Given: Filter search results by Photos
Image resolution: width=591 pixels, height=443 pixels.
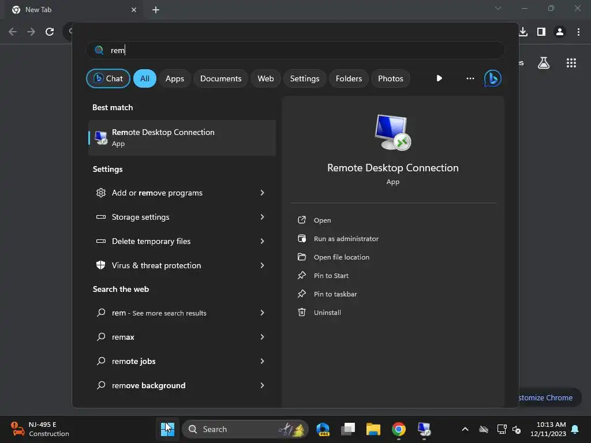Looking at the screenshot, I should 391,78.
